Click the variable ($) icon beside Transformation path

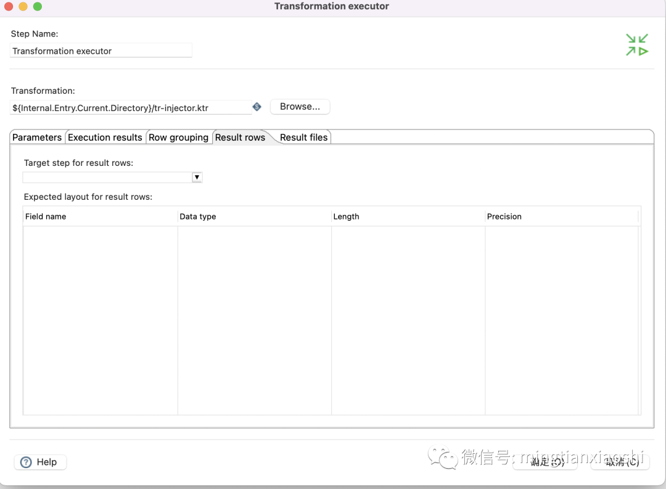[x=257, y=106]
